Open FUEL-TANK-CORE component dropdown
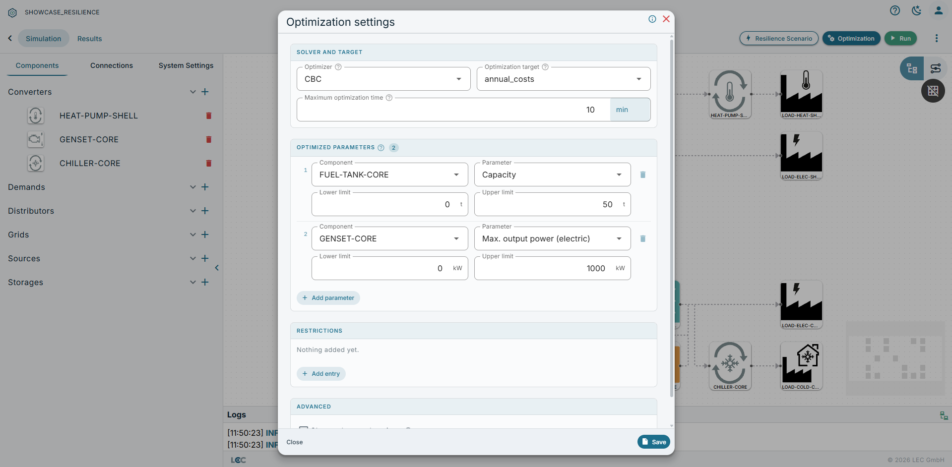Image resolution: width=952 pixels, height=467 pixels. 390,175
